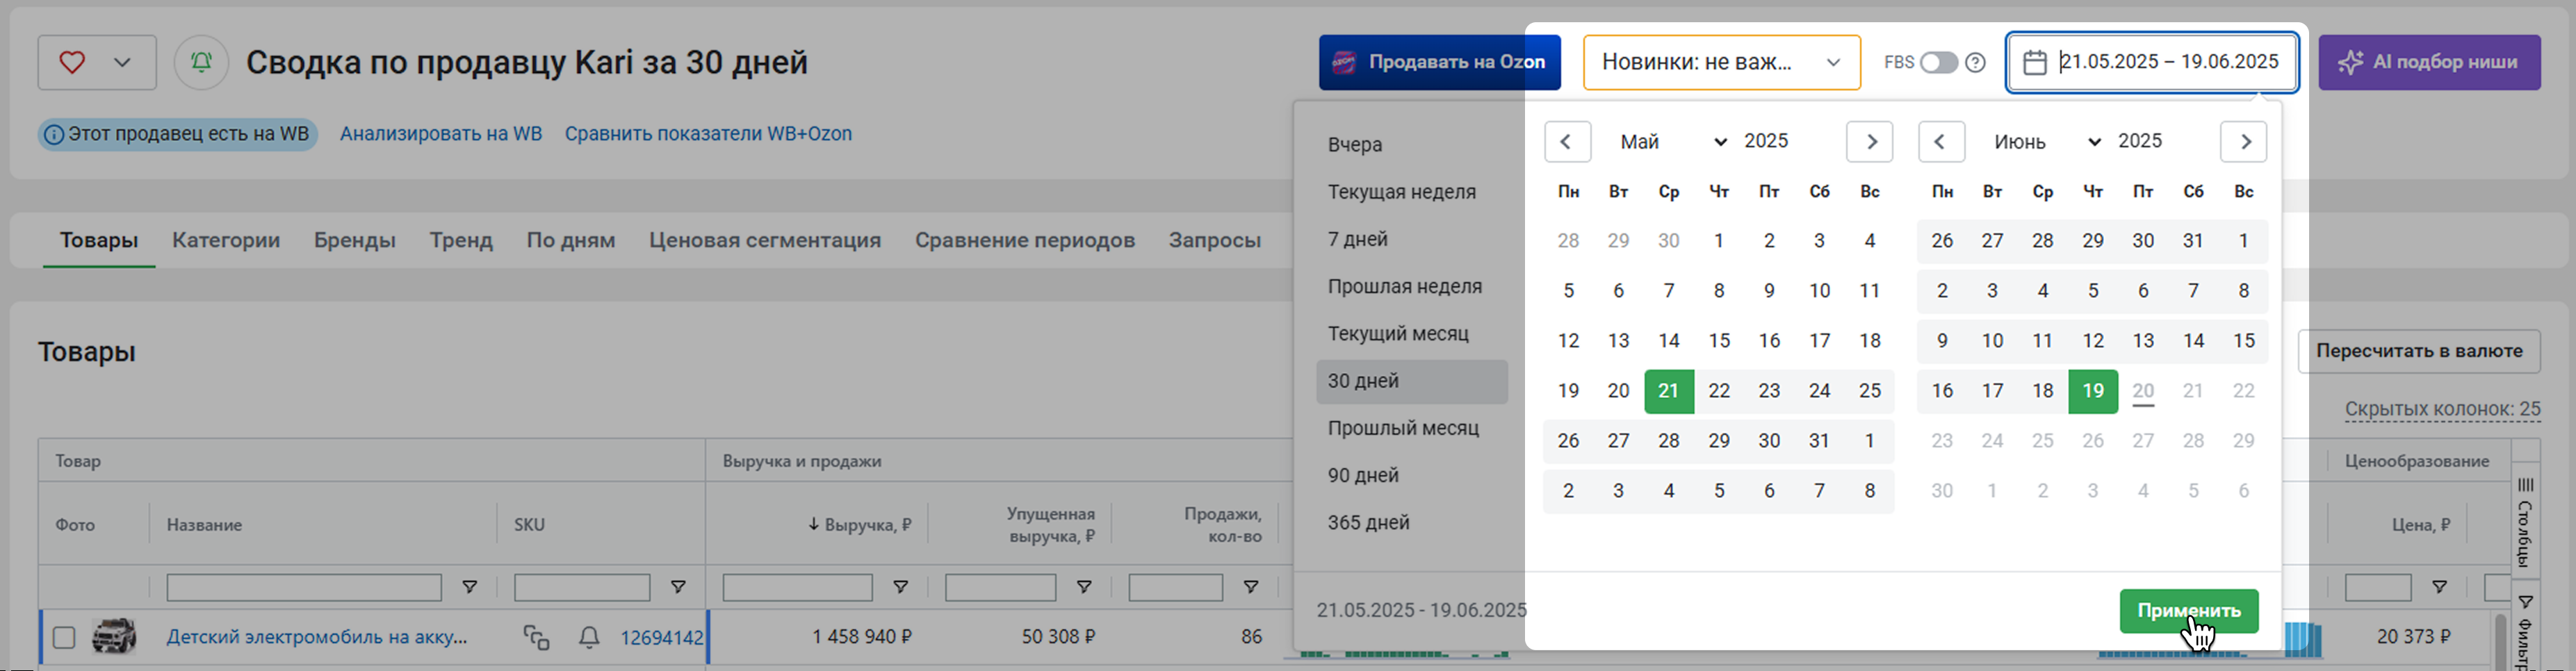Click the copy icon in product row
The image size is (2576, 671).
[537, 637]
